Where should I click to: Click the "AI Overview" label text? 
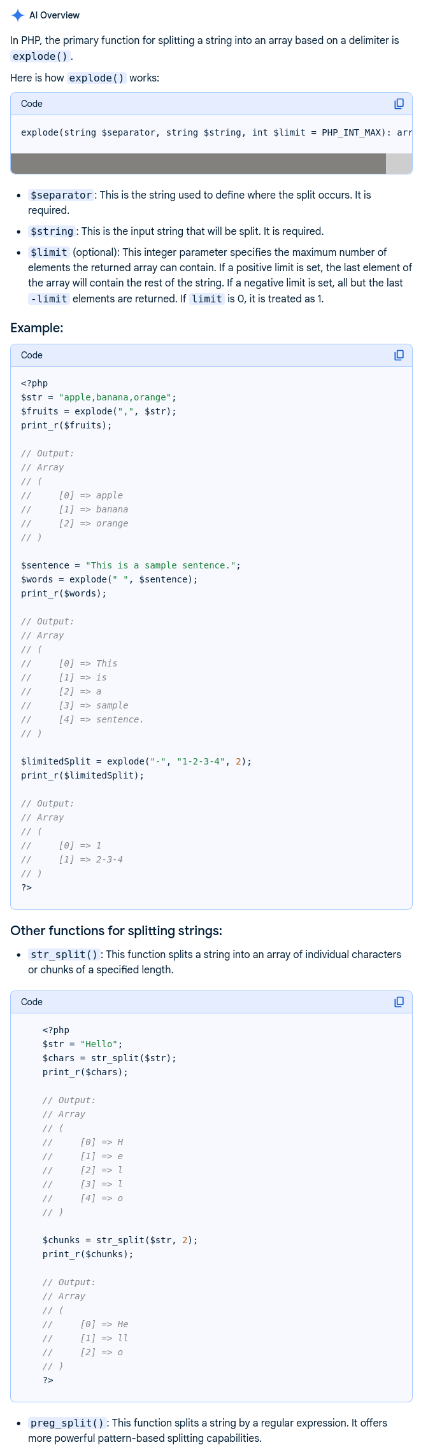pyautogui.click(x=54, y=15)
